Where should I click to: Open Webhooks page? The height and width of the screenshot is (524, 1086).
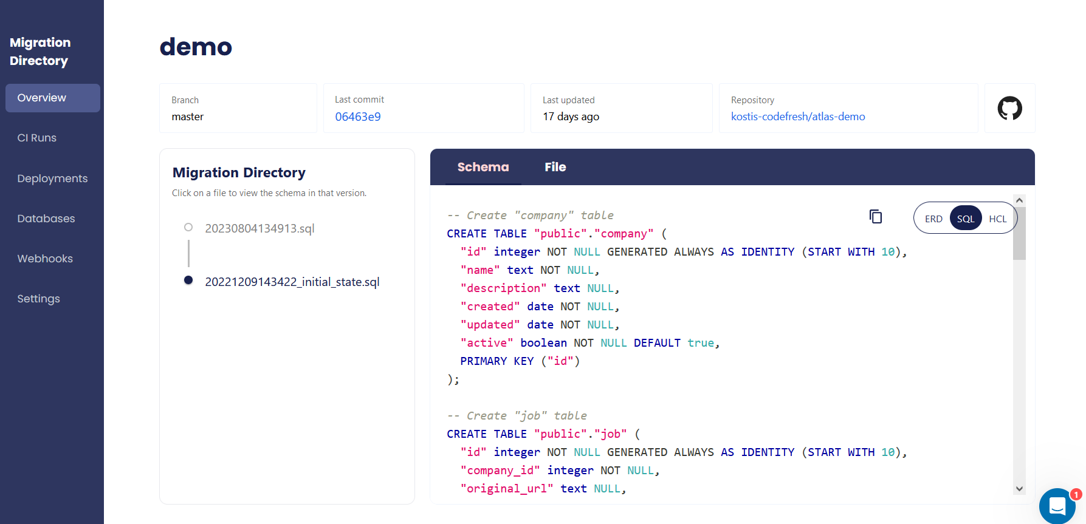[45, 259]
